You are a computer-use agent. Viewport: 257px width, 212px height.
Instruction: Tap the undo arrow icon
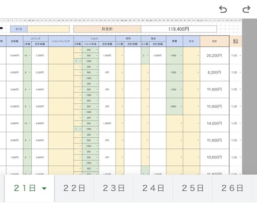pos(223,9)
